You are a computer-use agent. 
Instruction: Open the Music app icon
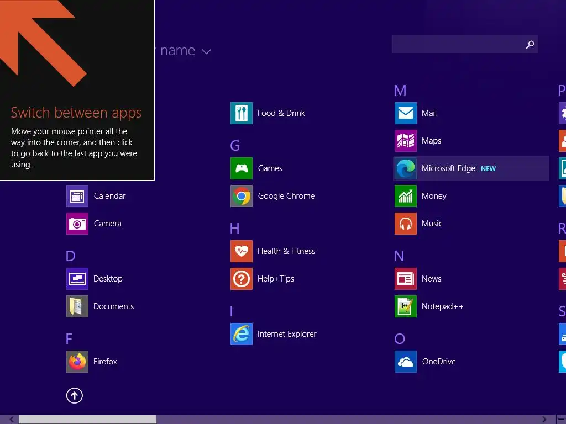pos(406,224)
